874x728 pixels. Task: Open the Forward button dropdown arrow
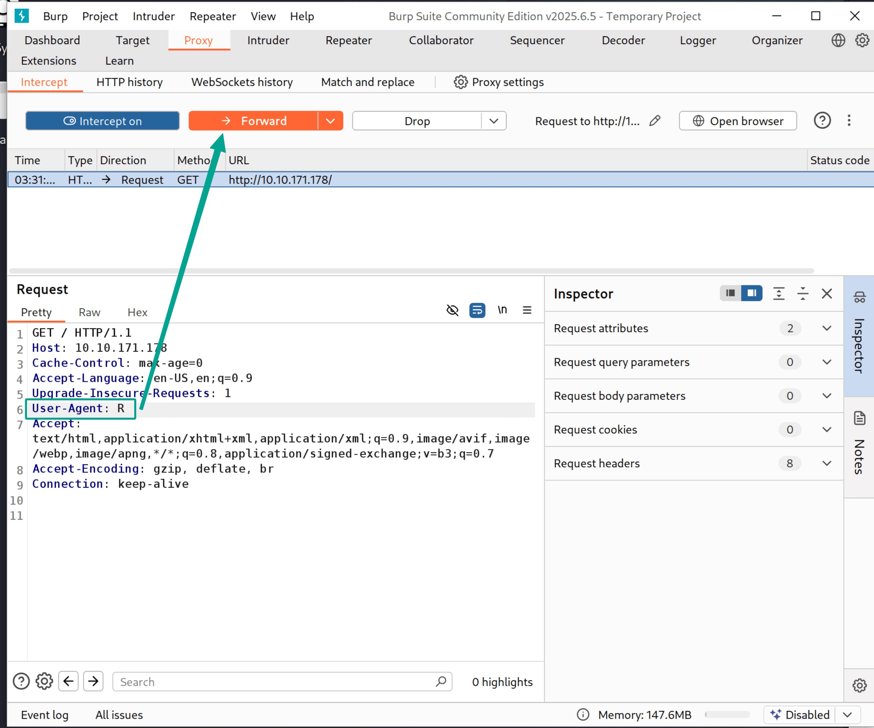click(x=330, y=121)
